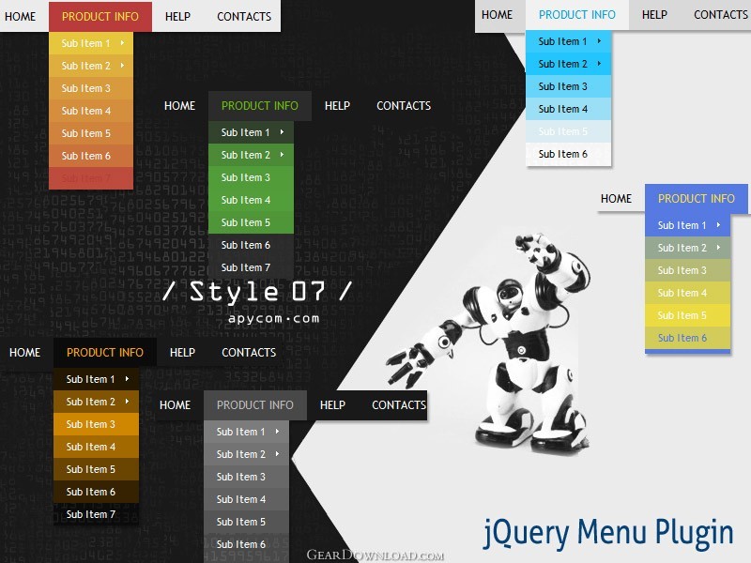Screen dimensions: 751x563
Task: Expand Sub Item 2 arrow in green dropdown
Action: [283, 155]
